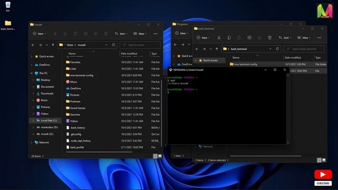Click Rename icon in musah window toolbar
This screenshot has height=190, width=338.
tap(86, 34)
